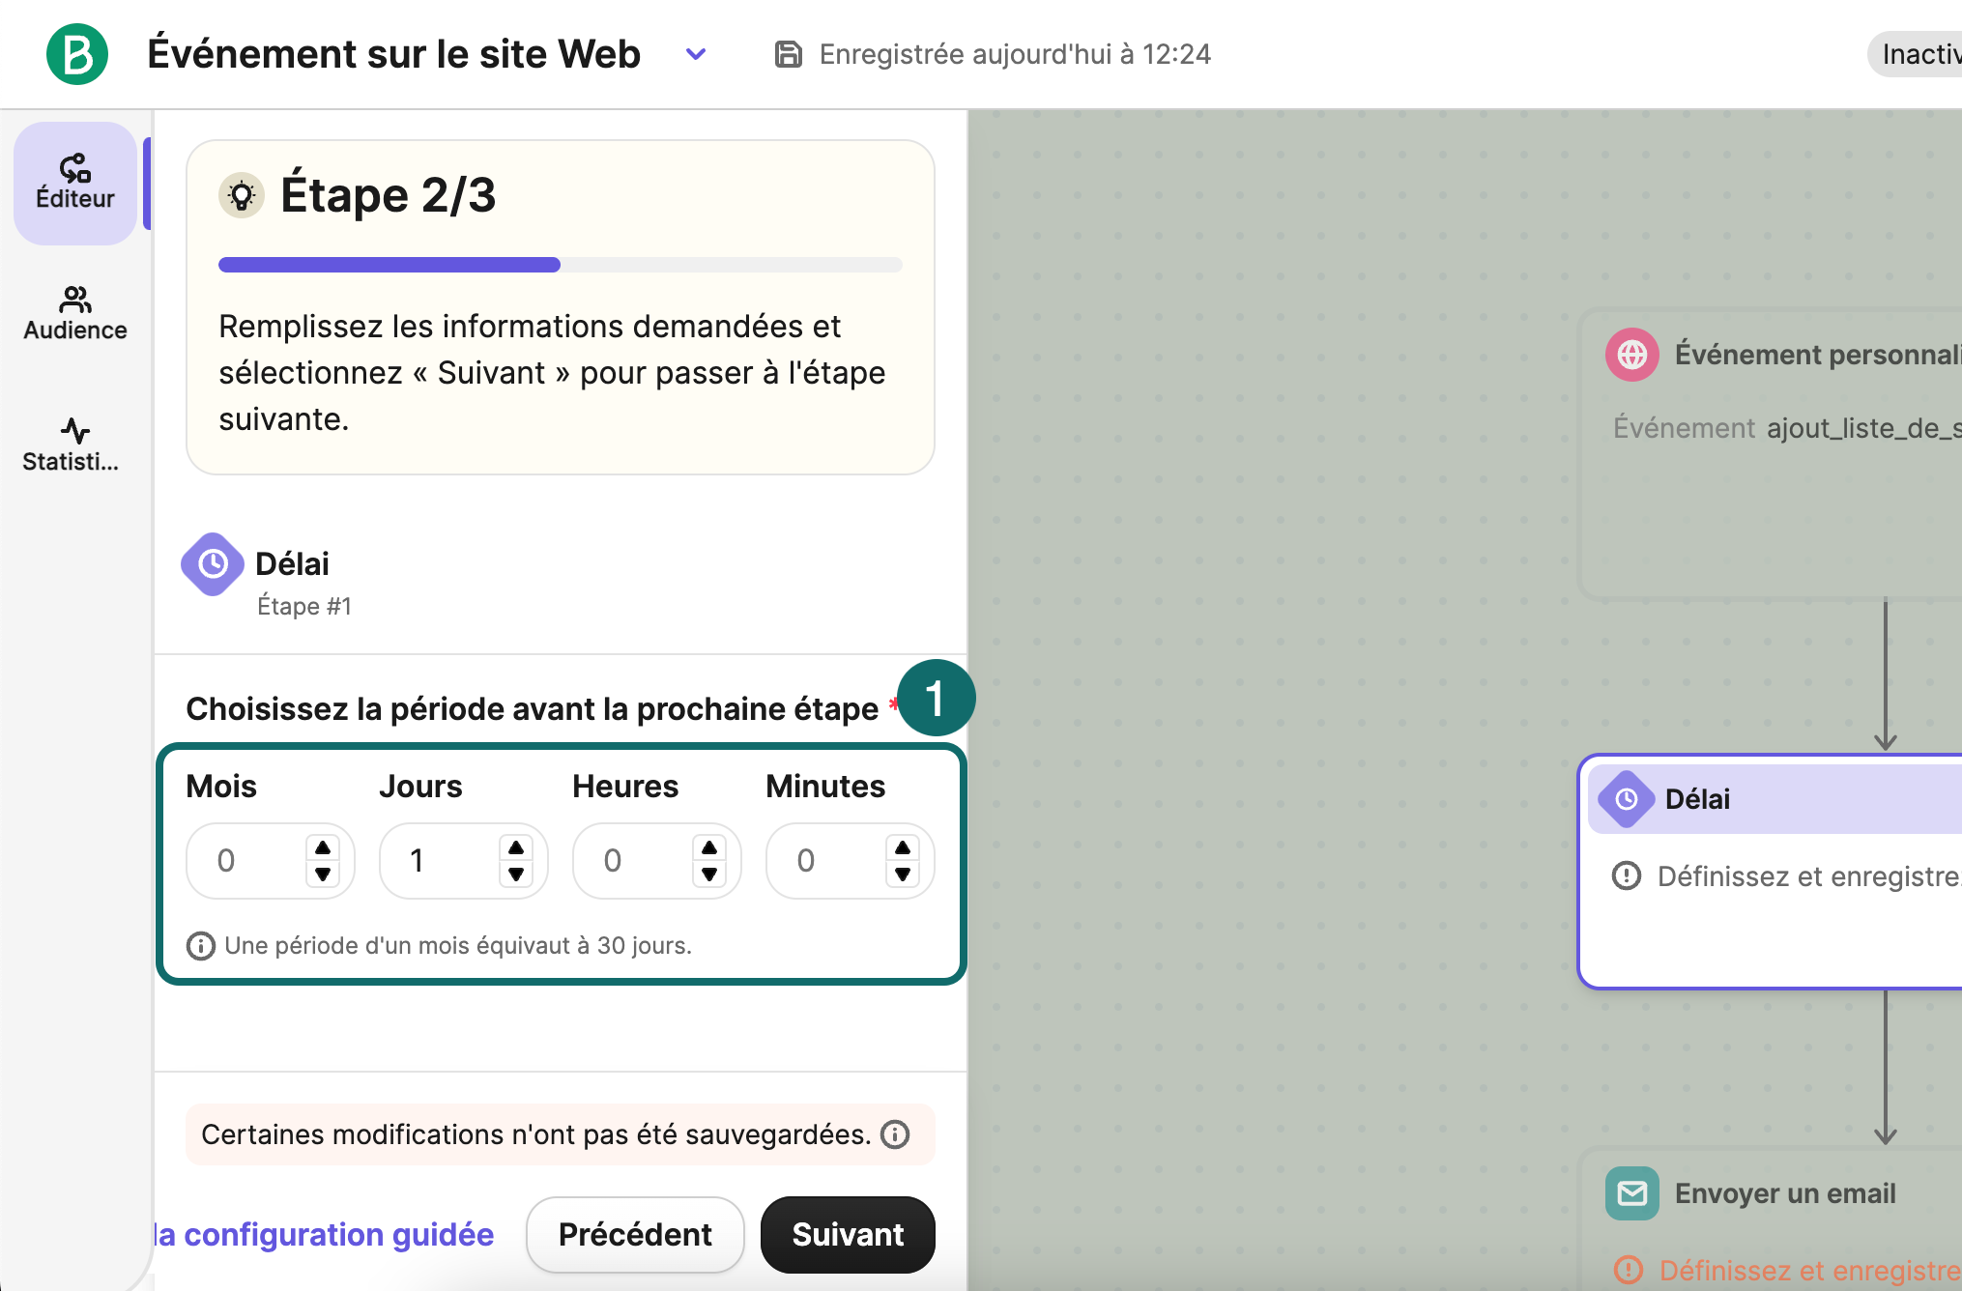Decrease the Jours value with down arrow
The width and height of the screenshot is (1962, 1291).
[516, 875]
